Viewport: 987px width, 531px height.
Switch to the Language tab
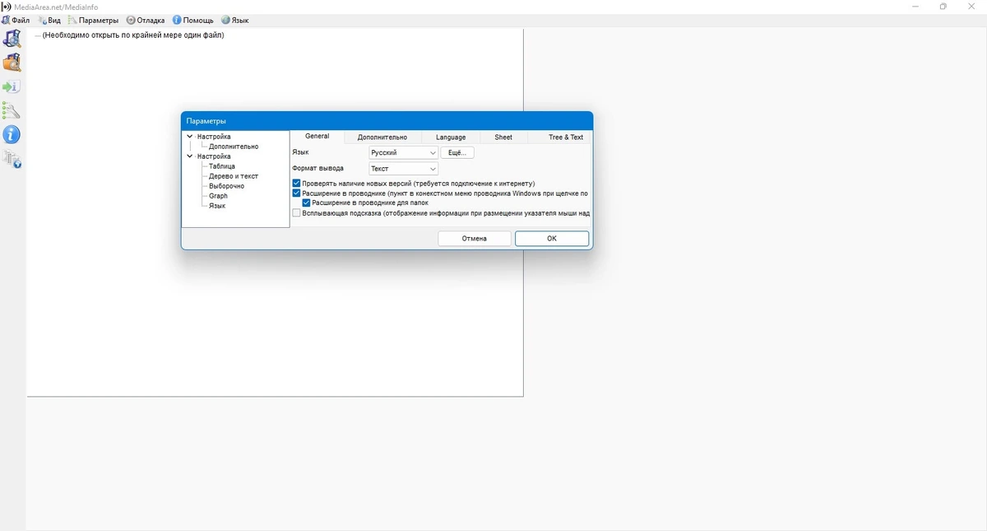451,137
